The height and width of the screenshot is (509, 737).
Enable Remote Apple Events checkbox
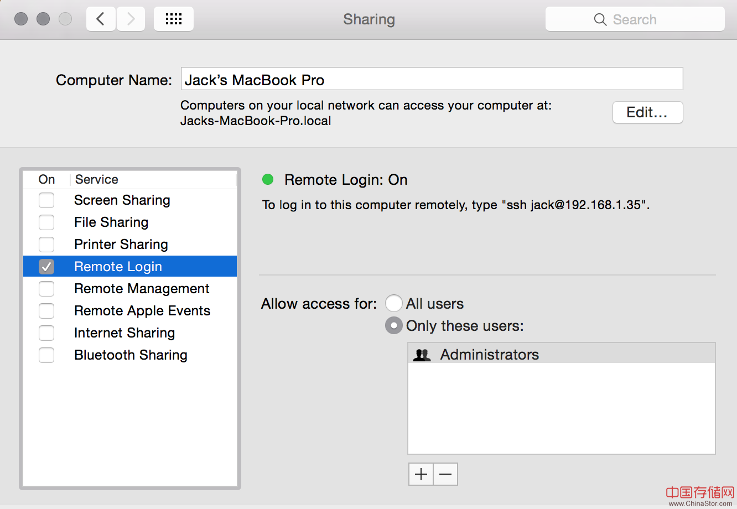[46, 311]
